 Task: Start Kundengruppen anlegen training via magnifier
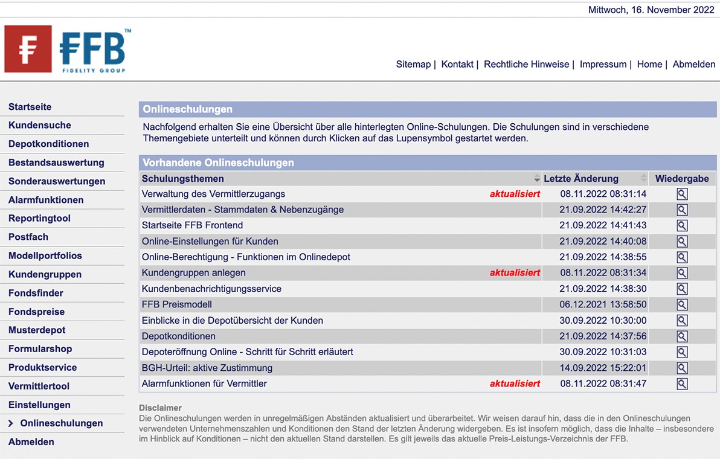tap(682, 273)
